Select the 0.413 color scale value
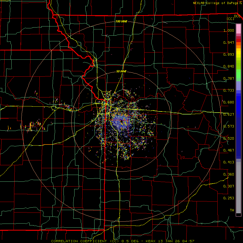Viewport: 243px width, 243px height. (229, 162)
